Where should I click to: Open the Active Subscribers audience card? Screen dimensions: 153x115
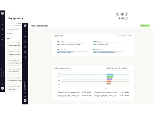(15, 44)
